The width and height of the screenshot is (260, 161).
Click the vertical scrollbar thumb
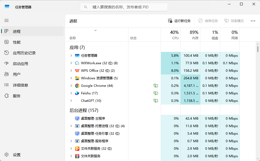[258, 49]
